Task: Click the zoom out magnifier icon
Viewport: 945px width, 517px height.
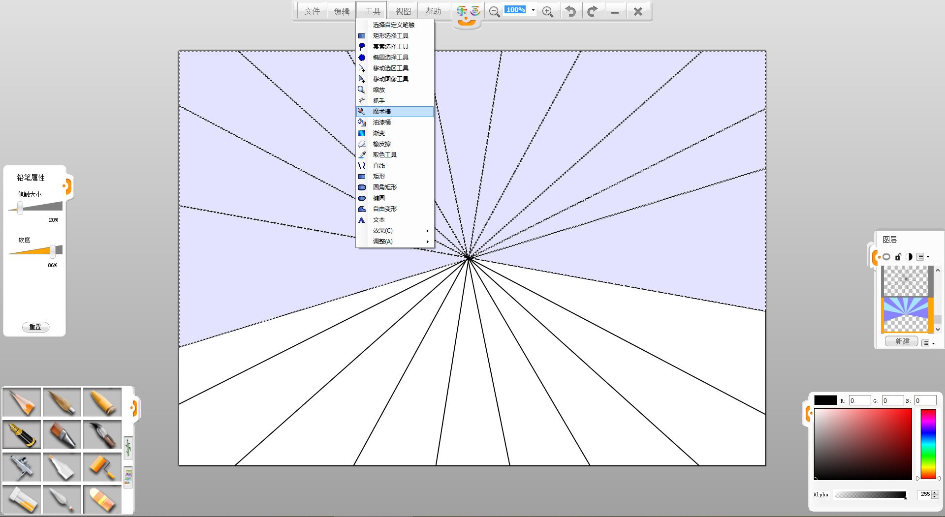Action: click(x=495, y=12)
